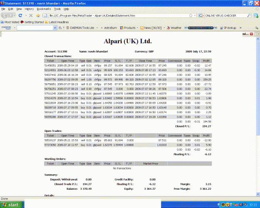The width and height of the screenshot is (260, 208).
Task: Click the ONLINE VIRUS CHECKER search field
Action: point(225,15)
